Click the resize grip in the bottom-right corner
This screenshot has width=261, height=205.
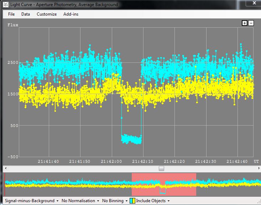(x=258, y=202)
